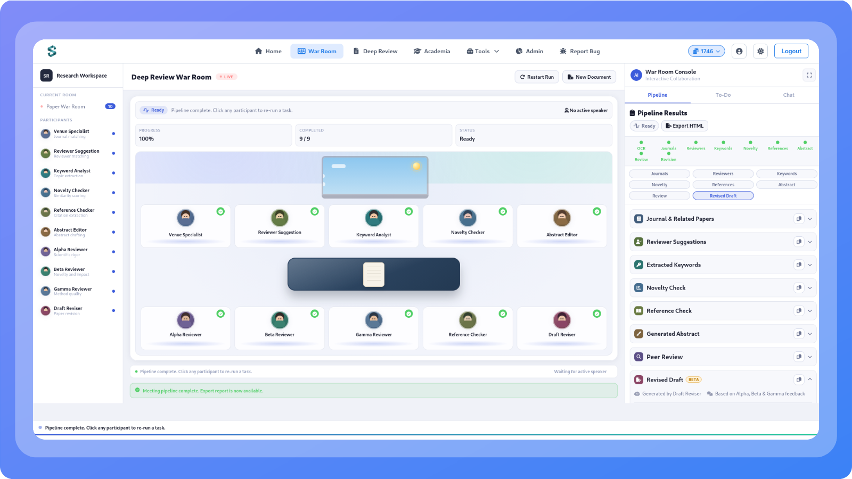Click the Alpha Reviewer avatar card
Viewport: 852px width, 479px height.
185,328
